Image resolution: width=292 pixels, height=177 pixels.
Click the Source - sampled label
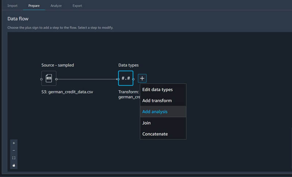(x=58, y=65)
